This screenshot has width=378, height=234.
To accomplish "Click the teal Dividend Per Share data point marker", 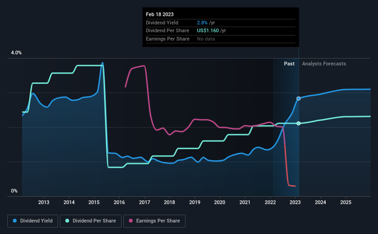I will coord(298,123).
